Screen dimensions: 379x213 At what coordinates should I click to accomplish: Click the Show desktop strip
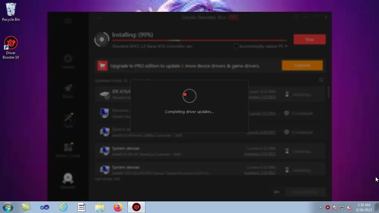point(377,207)
